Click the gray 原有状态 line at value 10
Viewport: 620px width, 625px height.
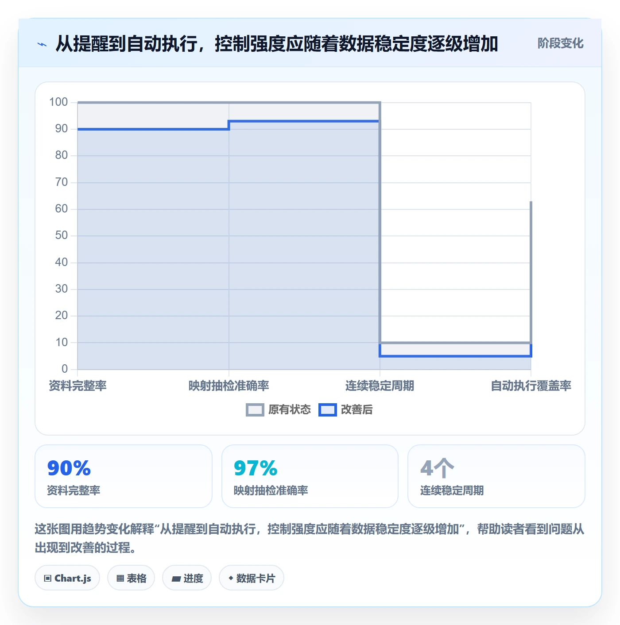pos(455,343)
